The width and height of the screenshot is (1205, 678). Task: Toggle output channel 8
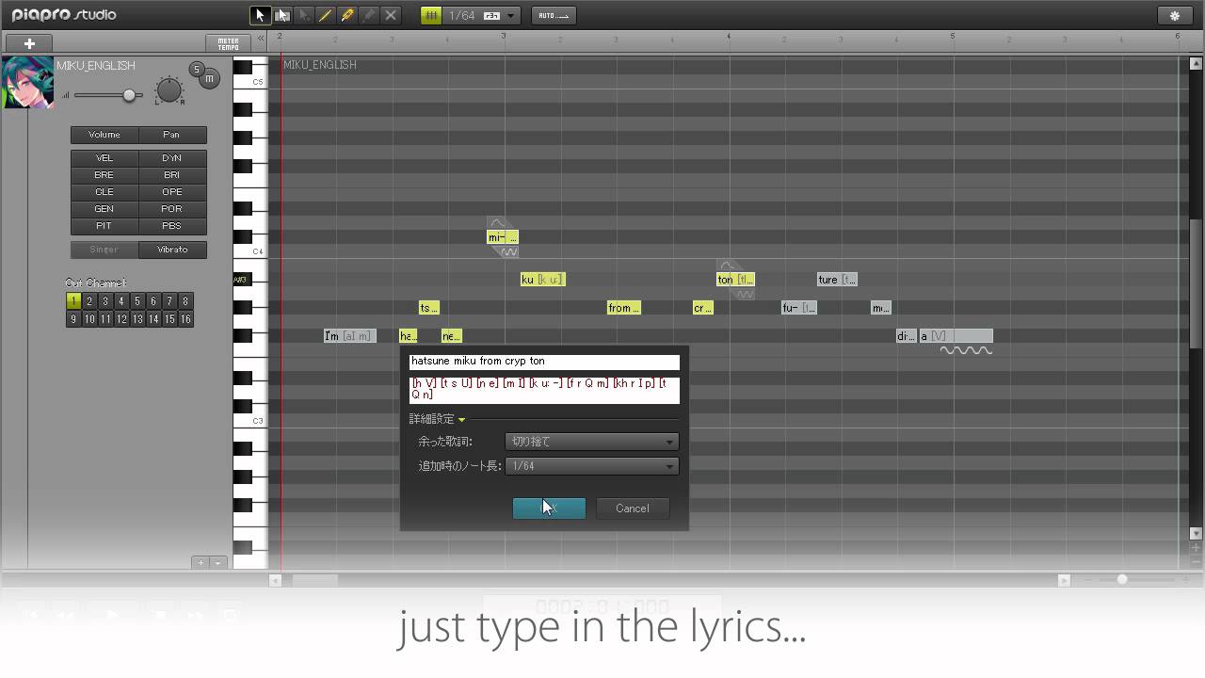(185, 301)
